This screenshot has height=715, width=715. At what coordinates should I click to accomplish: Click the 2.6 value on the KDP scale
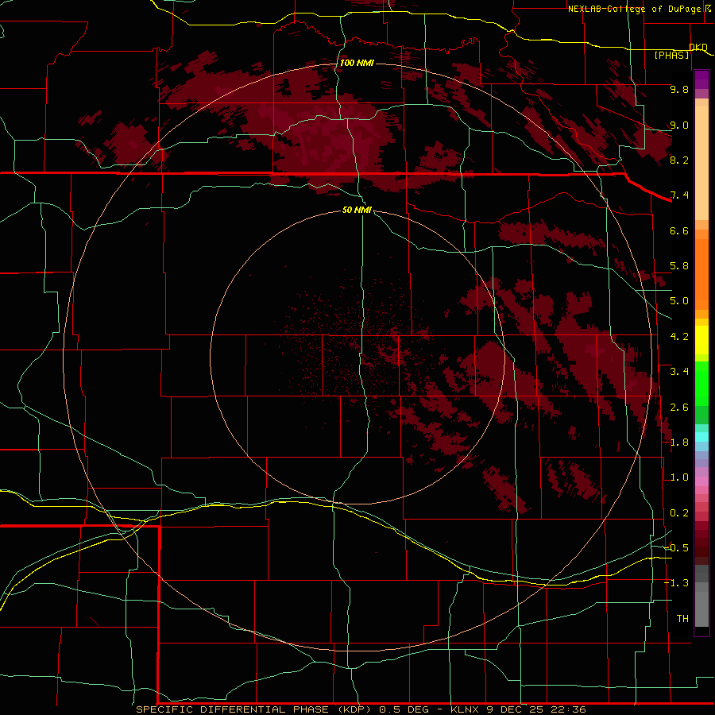point(679,408)
